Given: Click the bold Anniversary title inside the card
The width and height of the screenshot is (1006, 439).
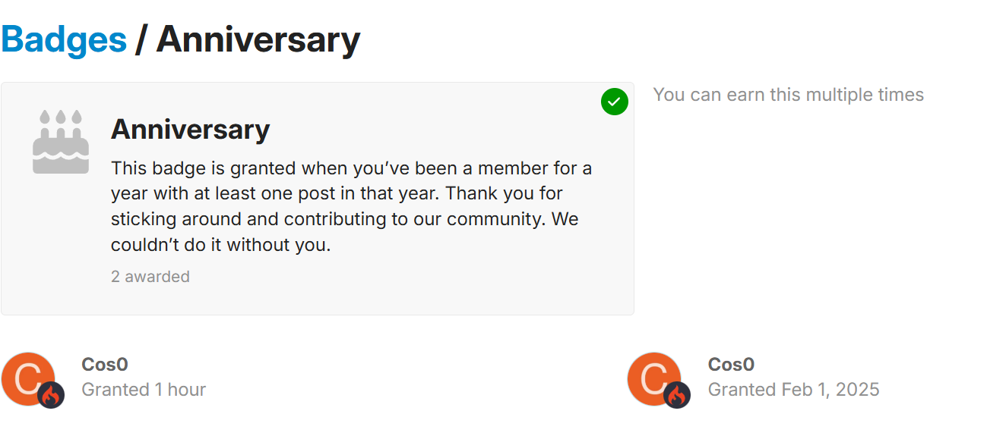Looking at the screenshot, I should click(190, 130).
